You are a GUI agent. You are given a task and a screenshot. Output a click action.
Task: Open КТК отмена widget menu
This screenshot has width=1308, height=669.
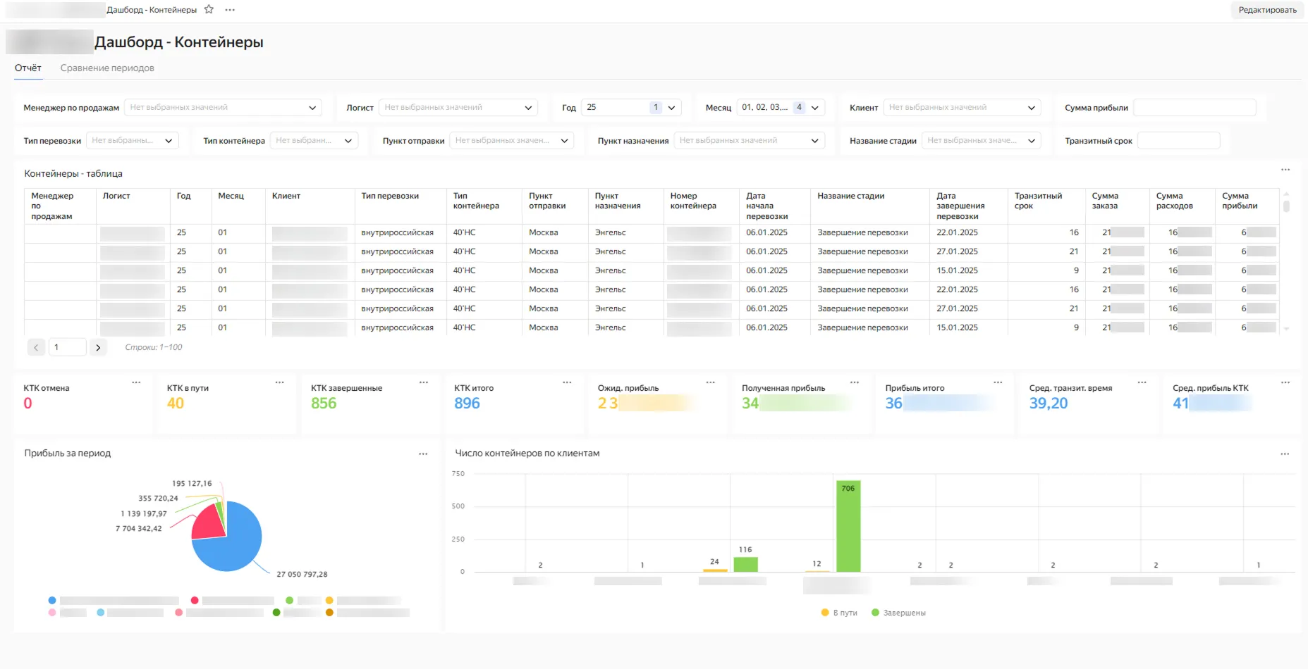coord(136,382)
